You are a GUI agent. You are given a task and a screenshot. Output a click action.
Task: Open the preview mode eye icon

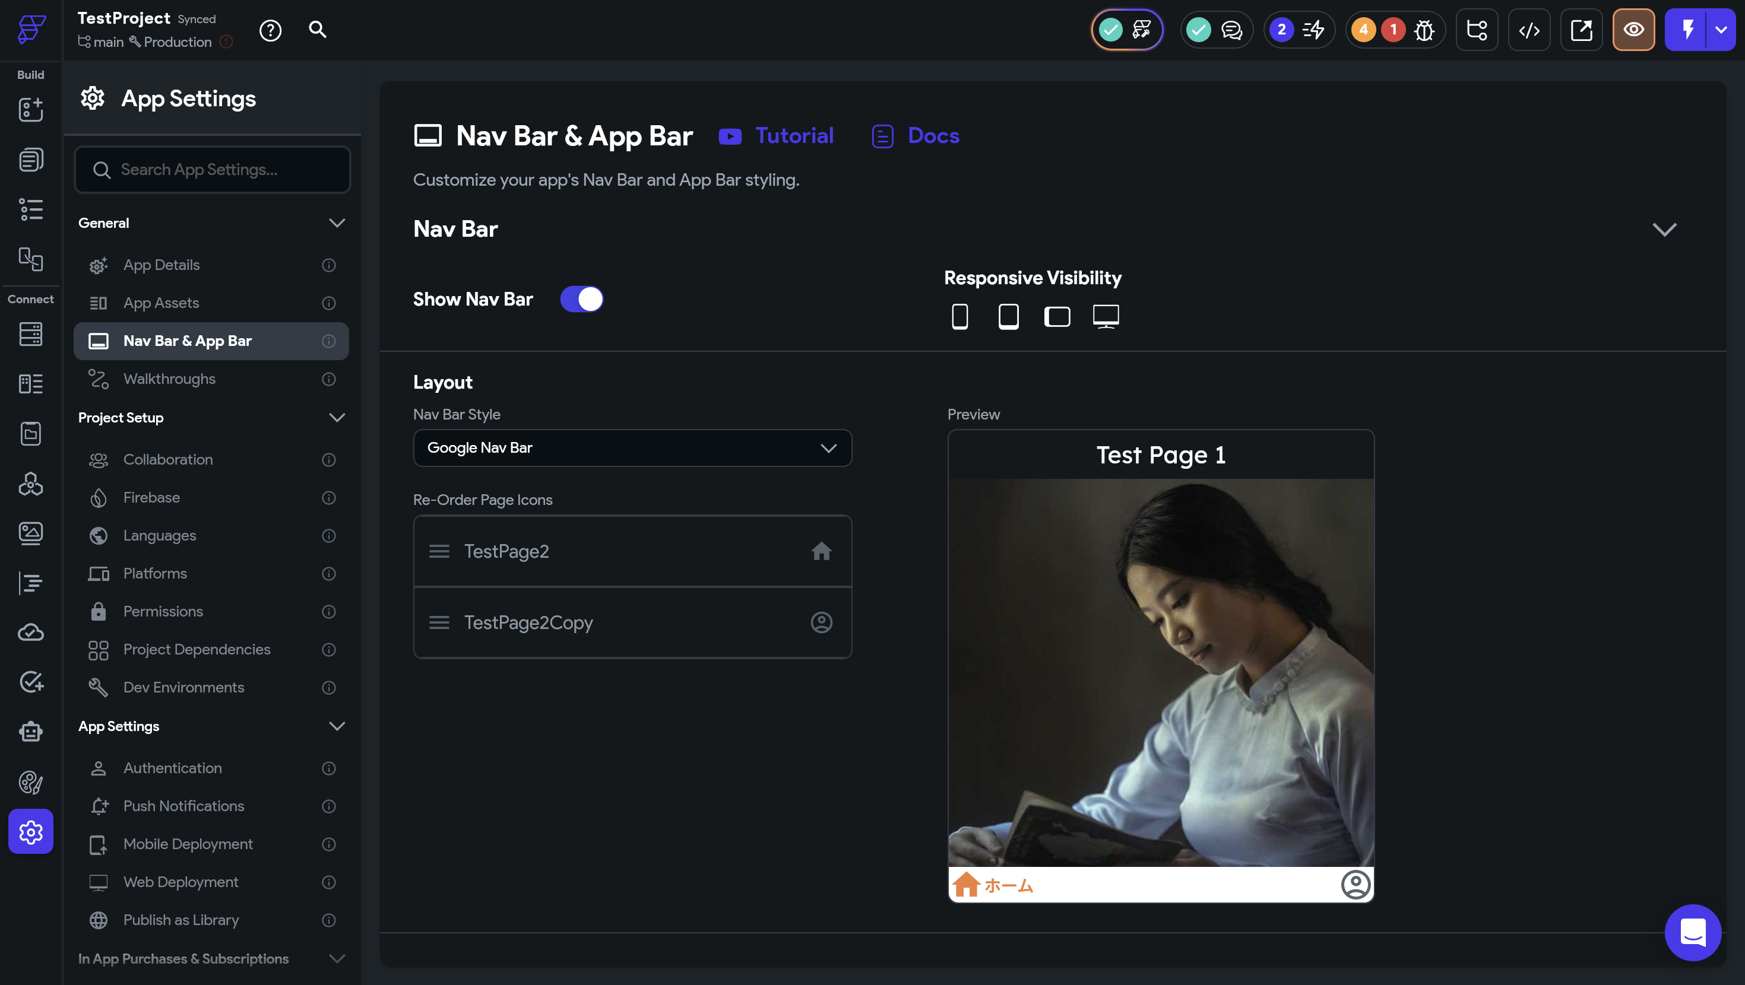(x=1633, y=30)
